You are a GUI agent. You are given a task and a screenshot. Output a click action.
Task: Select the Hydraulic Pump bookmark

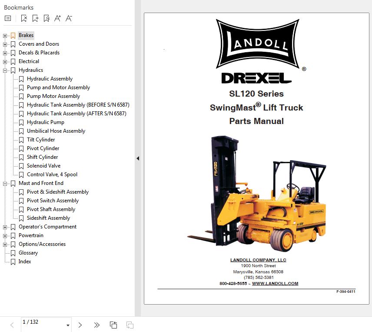[45, 122]
